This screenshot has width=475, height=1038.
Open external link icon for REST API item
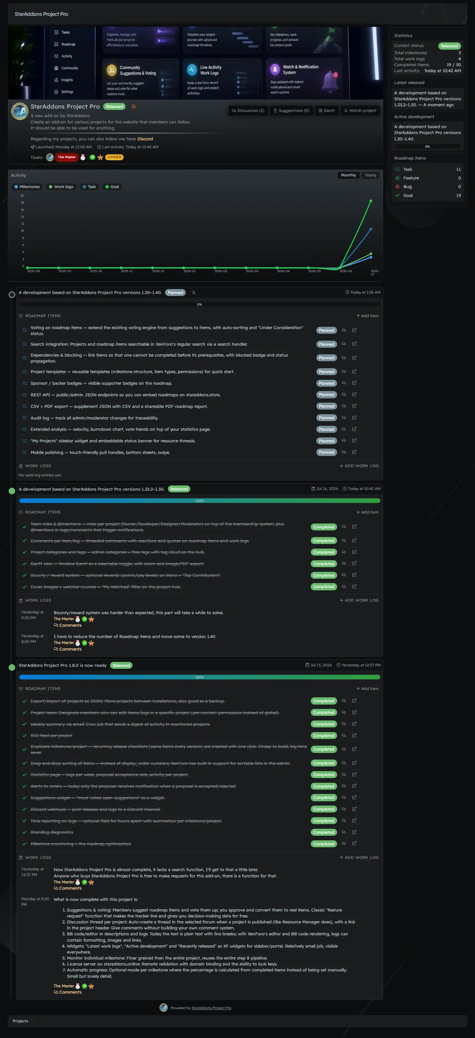coord(354,394)
